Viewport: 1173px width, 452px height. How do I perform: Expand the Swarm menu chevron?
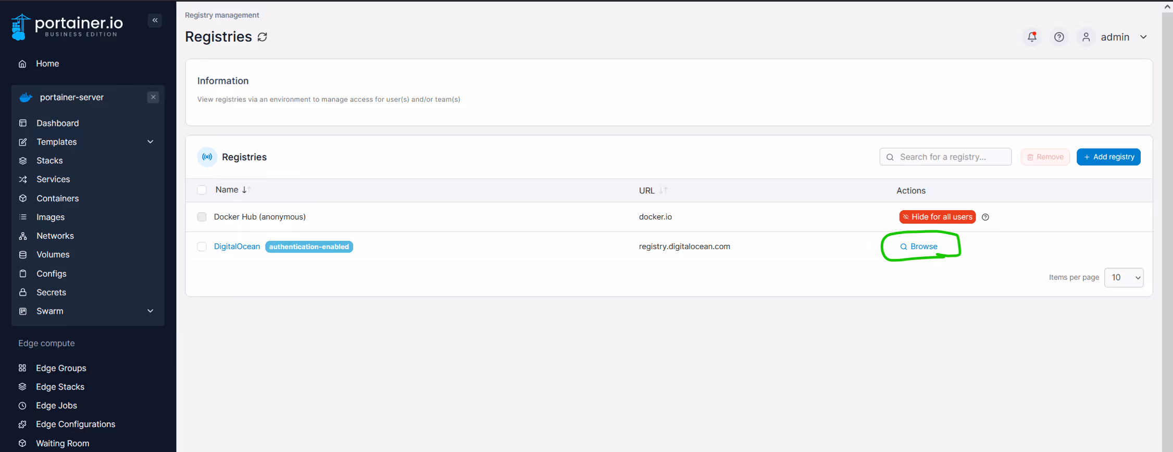tap(151, 311)
